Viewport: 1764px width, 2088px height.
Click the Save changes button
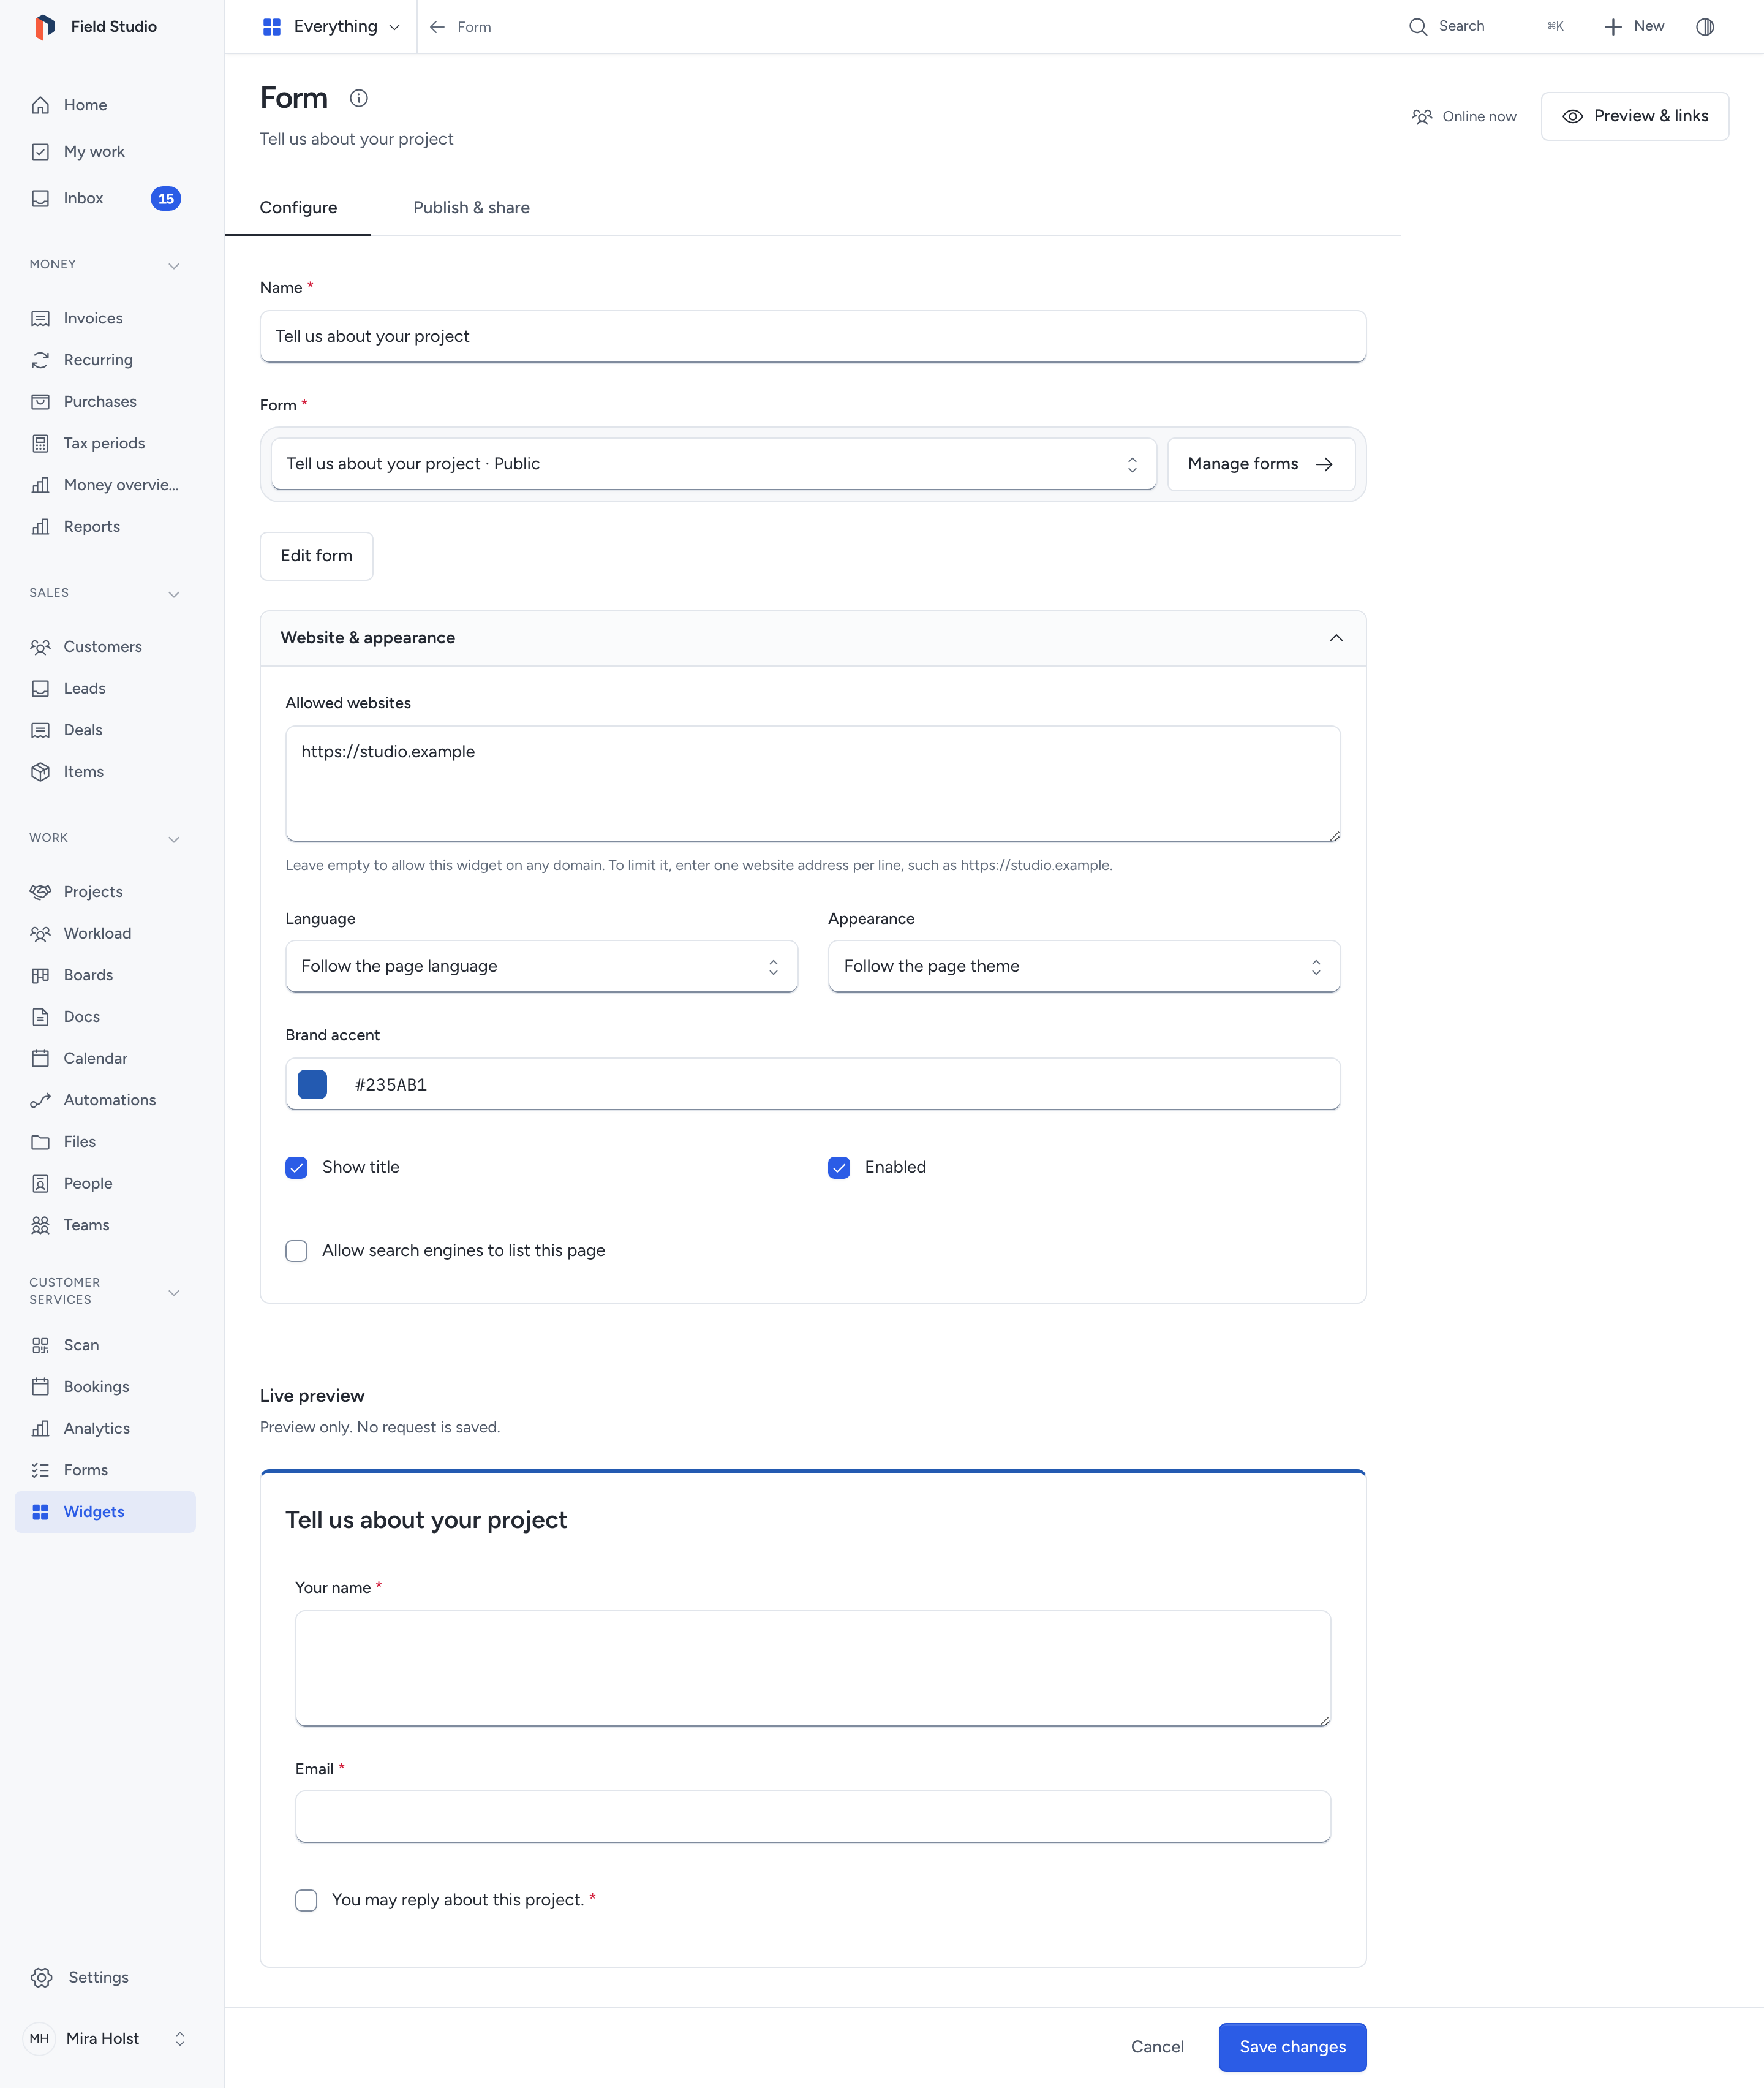[1292, 2047]
